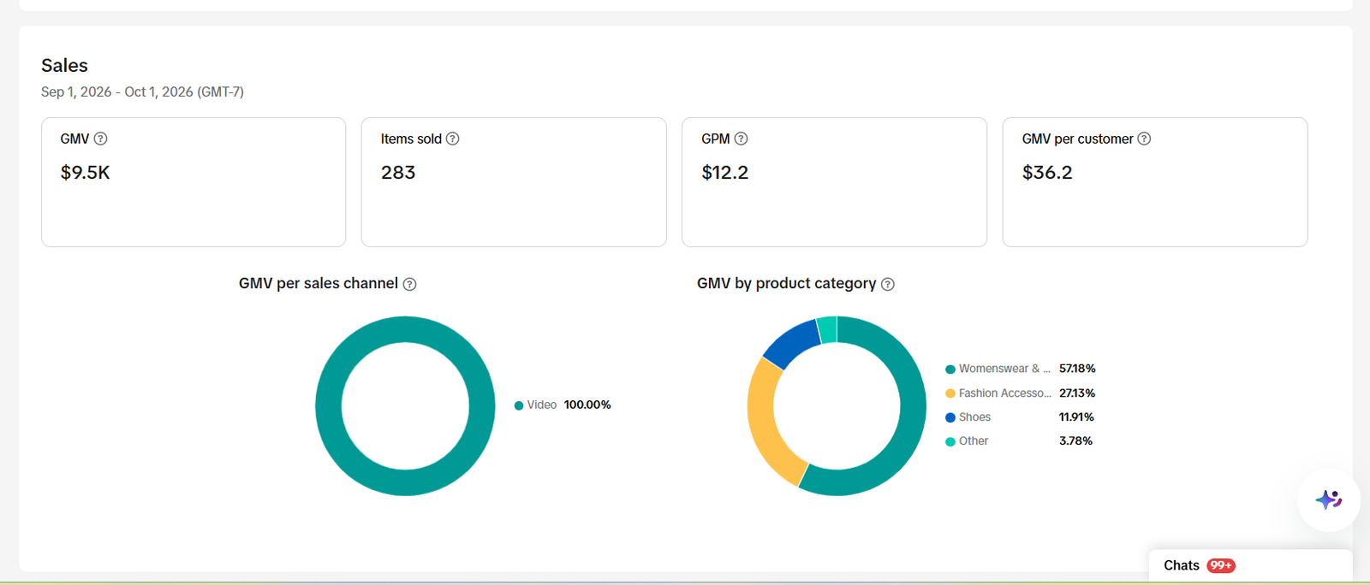Click the Sep 1, 2026 - Oct 1, 2026 date range
Screen dimensions: 1370x585
pos(142,92)
